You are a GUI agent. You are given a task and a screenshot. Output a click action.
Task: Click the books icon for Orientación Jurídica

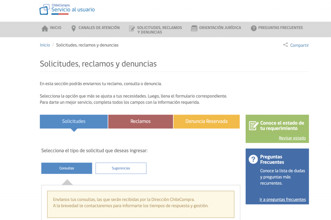194,28
